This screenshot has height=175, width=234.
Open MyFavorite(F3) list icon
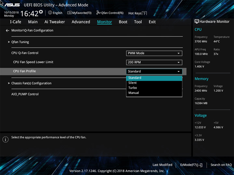pyautogui.click(x=69, y=13)
